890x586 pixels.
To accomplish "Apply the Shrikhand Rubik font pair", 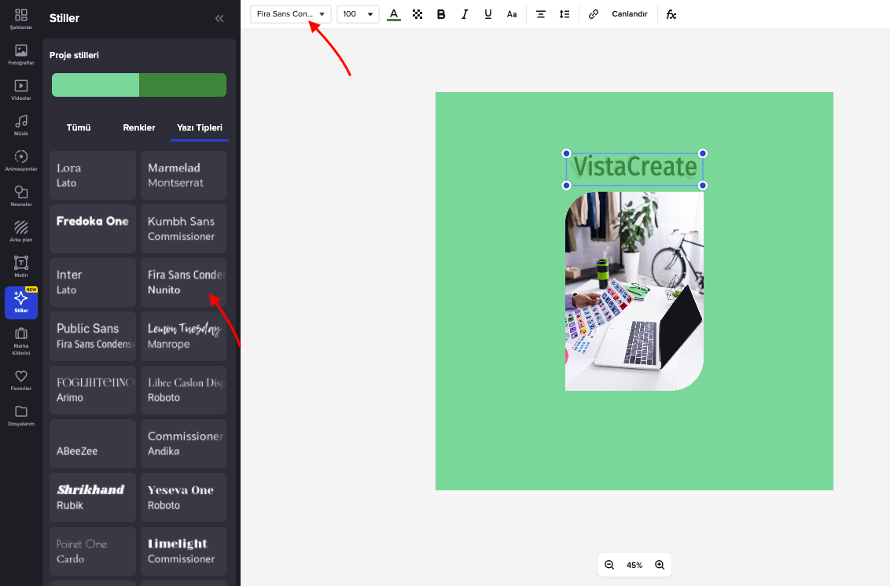I will click(93, 497).
